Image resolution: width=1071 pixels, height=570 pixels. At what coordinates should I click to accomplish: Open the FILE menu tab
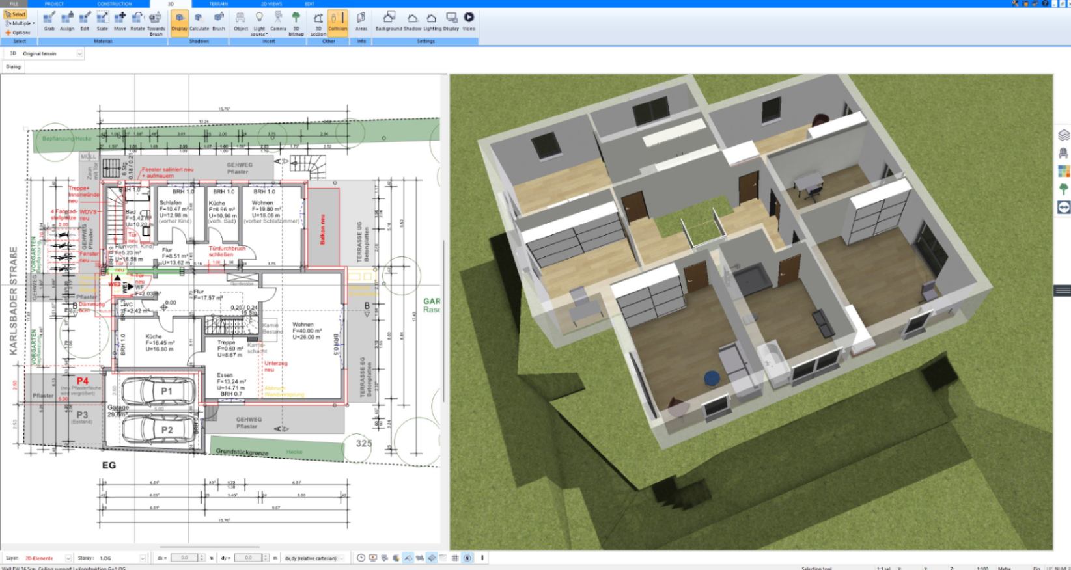[14, 4]
